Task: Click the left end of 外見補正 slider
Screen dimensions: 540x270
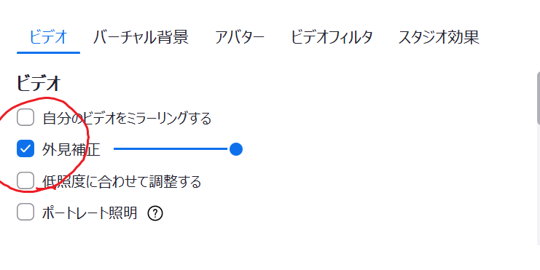Action: 114,149
